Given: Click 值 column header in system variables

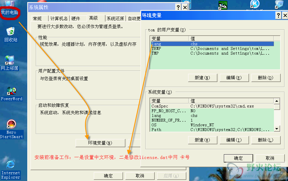Looking at the screenshot, I should pos(231,101).
